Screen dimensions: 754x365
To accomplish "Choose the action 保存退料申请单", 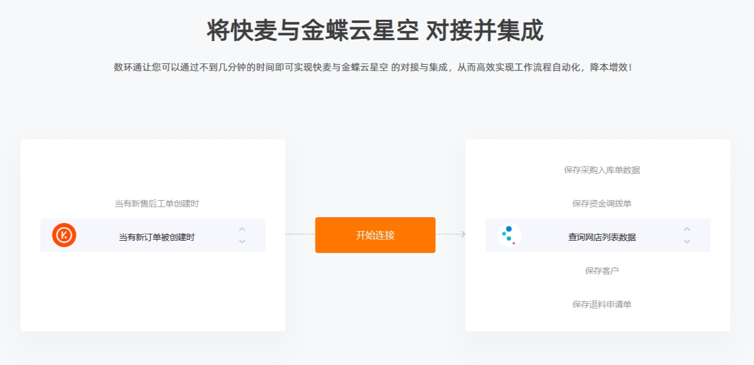I will pos(602,305).
